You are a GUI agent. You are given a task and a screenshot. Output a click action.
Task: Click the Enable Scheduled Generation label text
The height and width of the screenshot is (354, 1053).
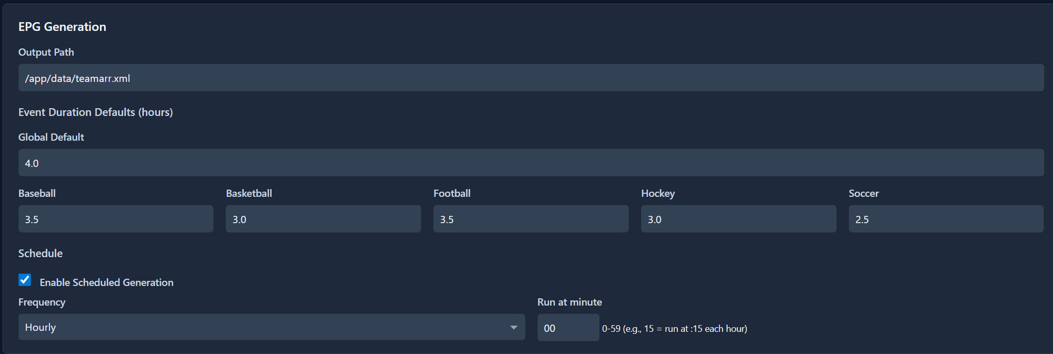pyautogui.click(x=107, y=282)
